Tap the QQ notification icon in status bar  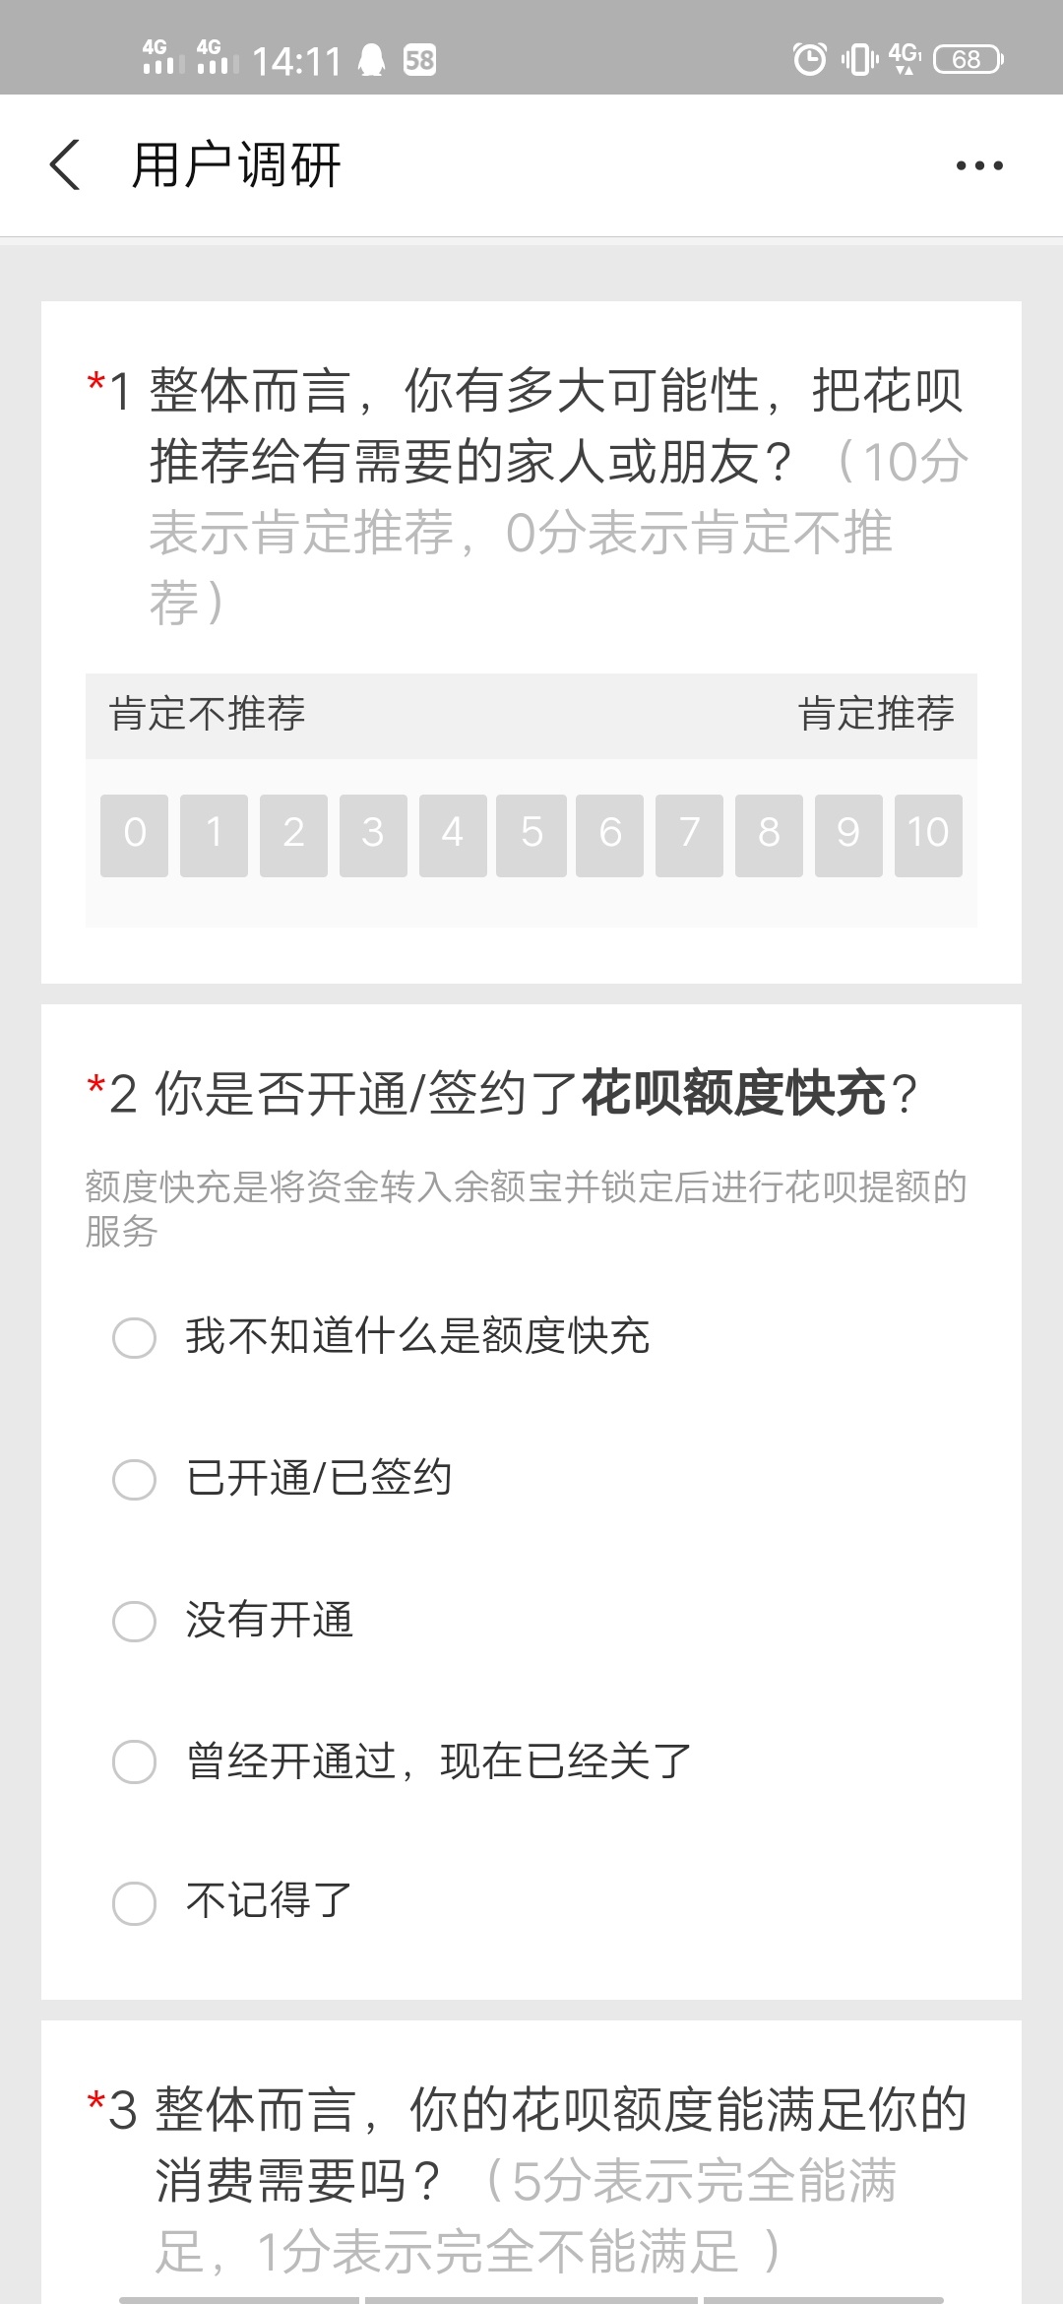coord(371,60)
